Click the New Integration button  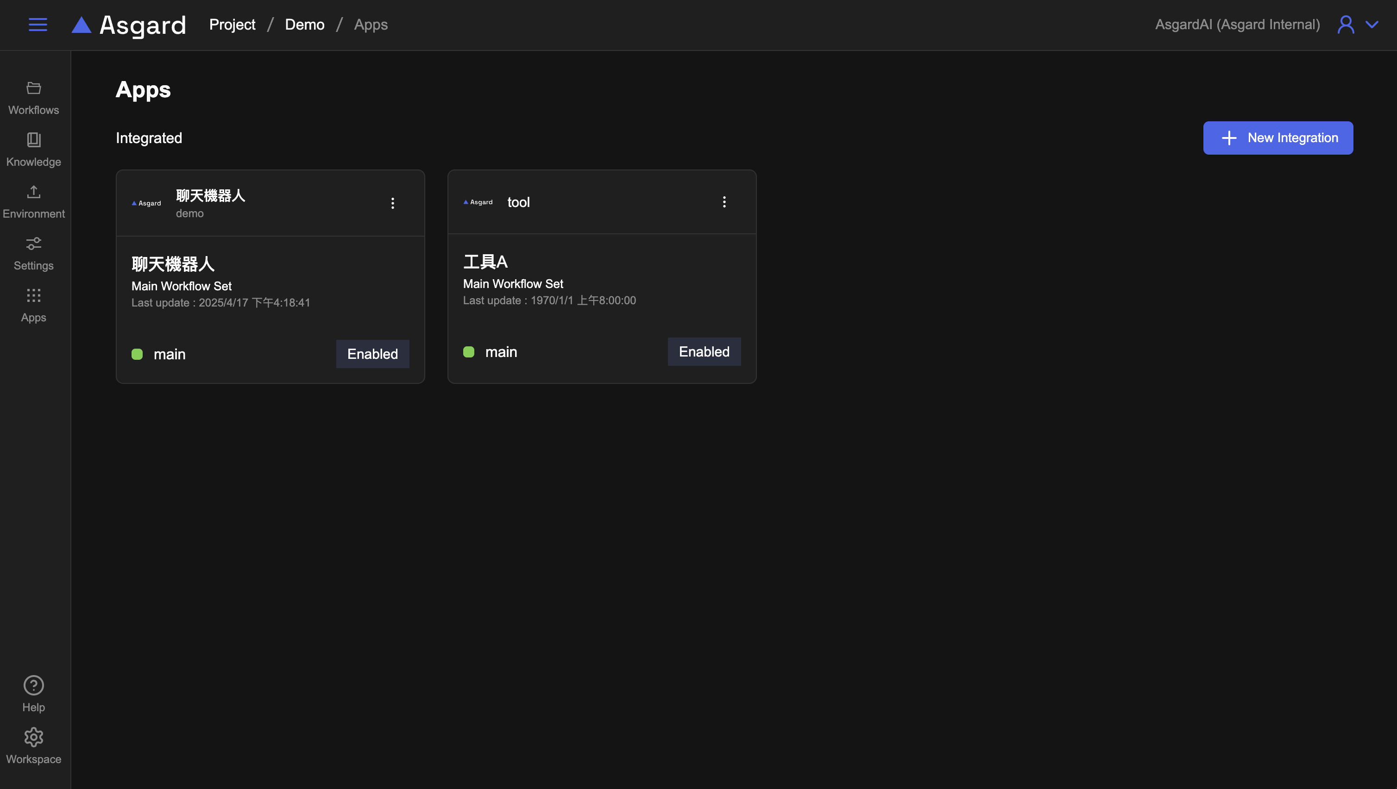[1277, 138]
